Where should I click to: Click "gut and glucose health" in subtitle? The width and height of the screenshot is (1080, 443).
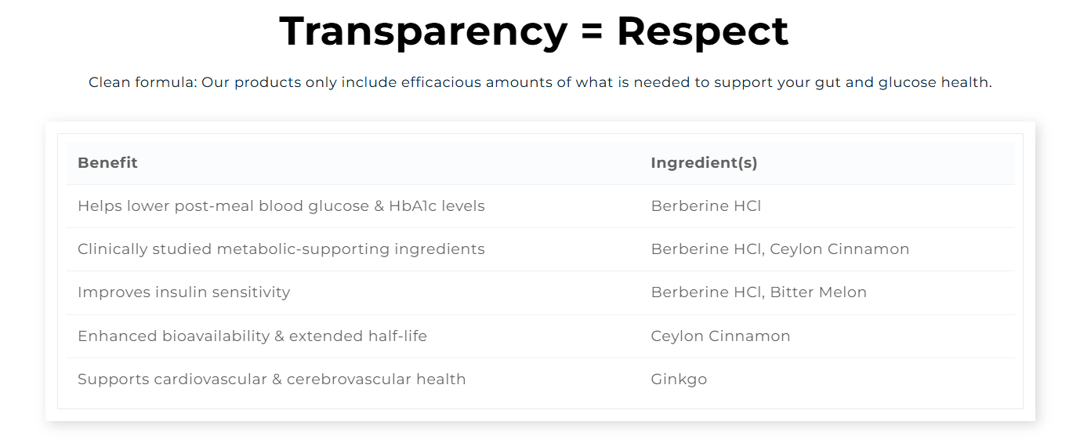pyautogui.click(x=901, y=82)
